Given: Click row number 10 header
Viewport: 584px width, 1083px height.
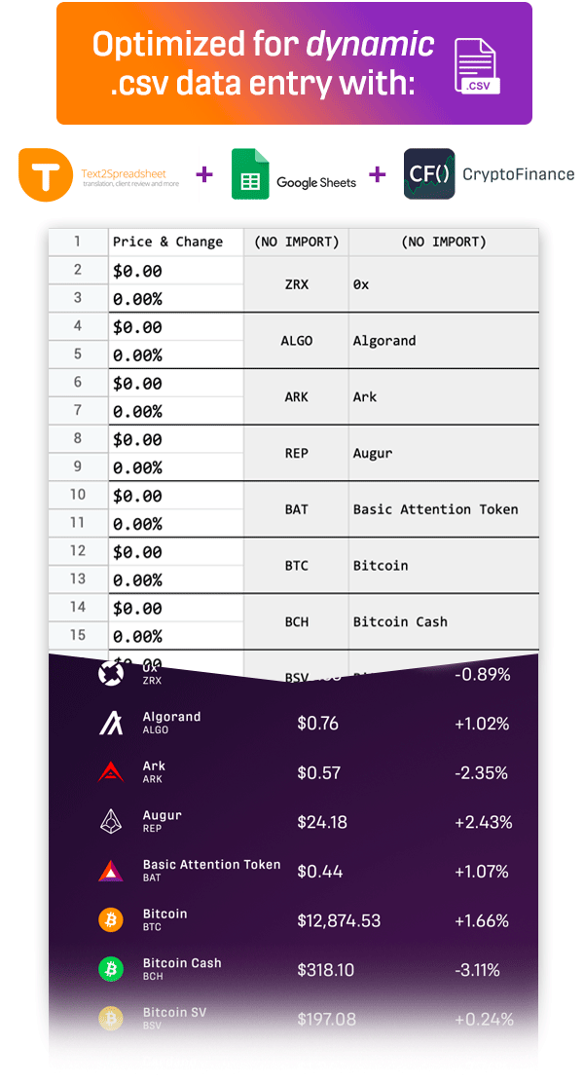Looking at the screenshot, I should point(78,495).
